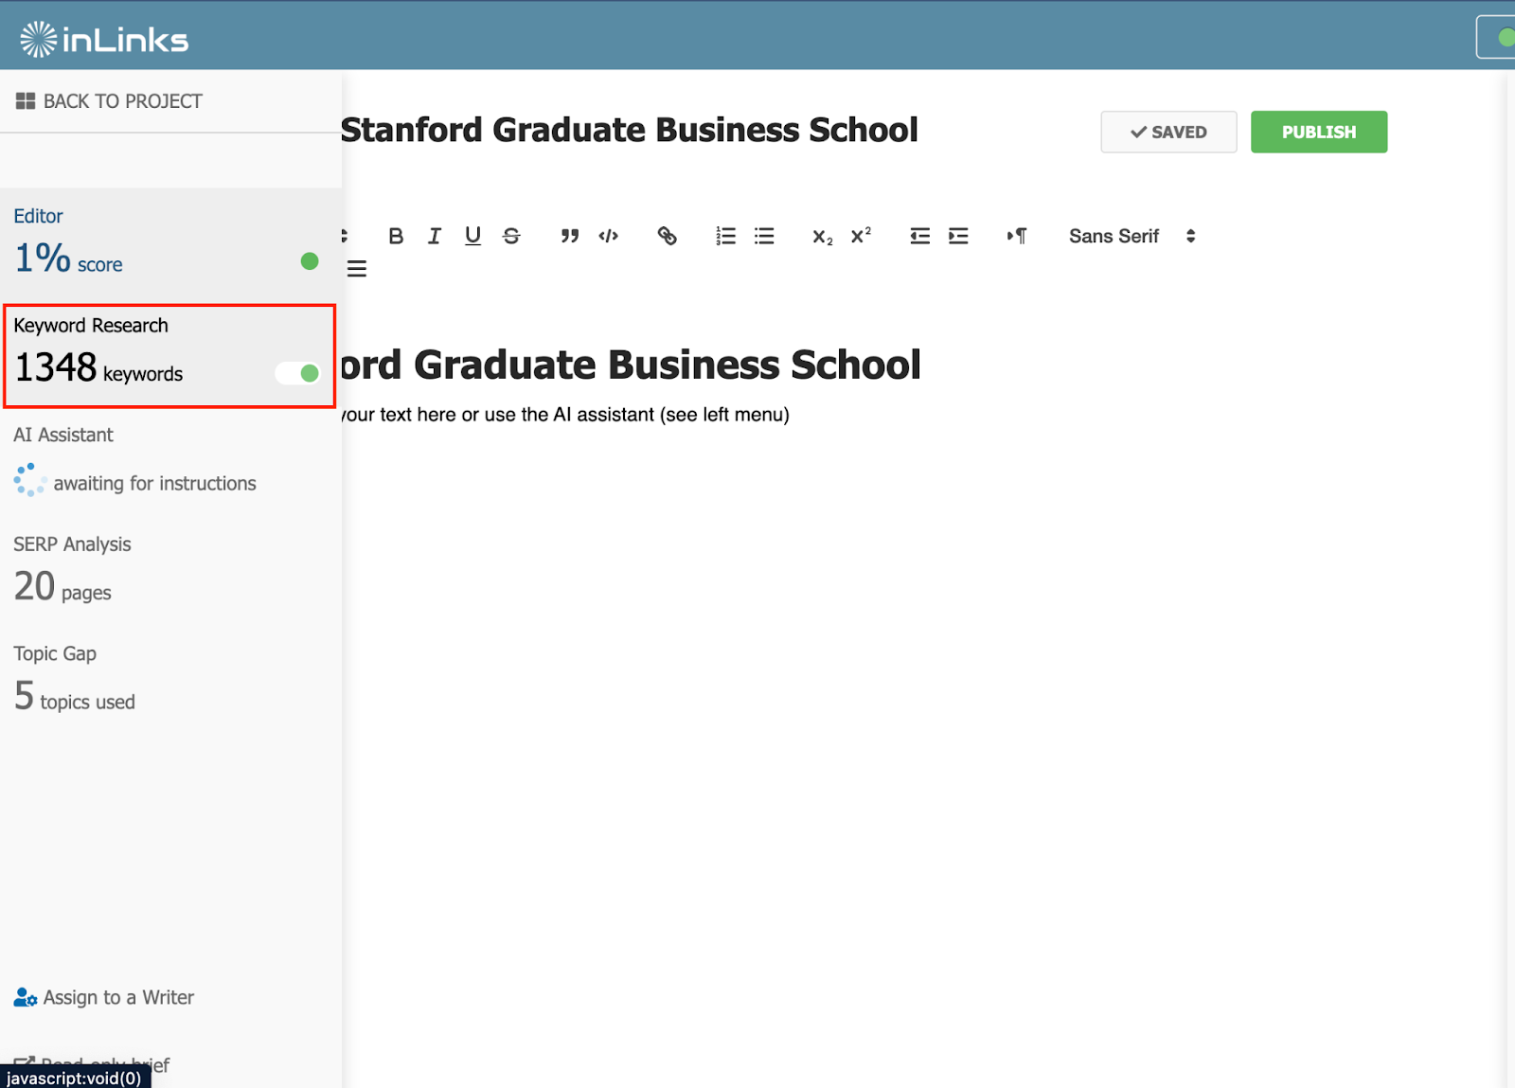The image size is (1515, 1088).
Task: Apply superscript formatting
Action: pos(861,236)
